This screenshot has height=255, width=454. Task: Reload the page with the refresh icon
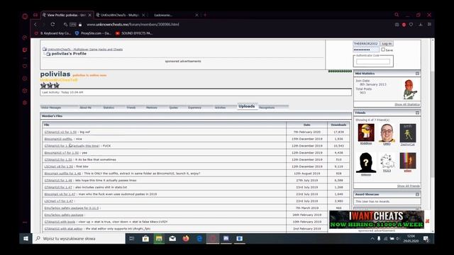52,25
